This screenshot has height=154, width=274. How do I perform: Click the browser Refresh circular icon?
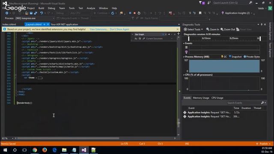(x=113, y=13)
